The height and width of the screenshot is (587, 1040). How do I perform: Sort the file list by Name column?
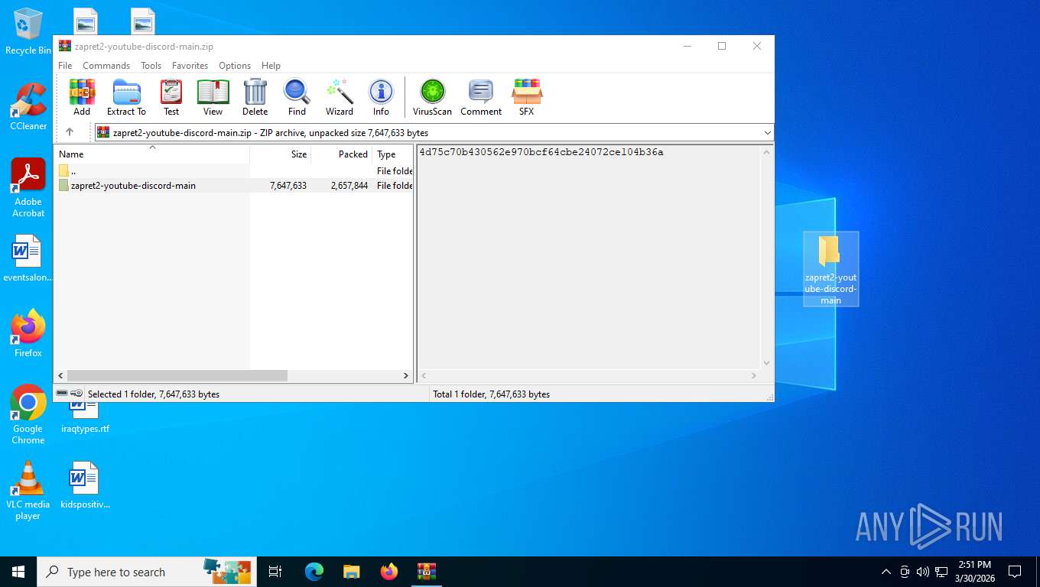click(x=151, y=154)
